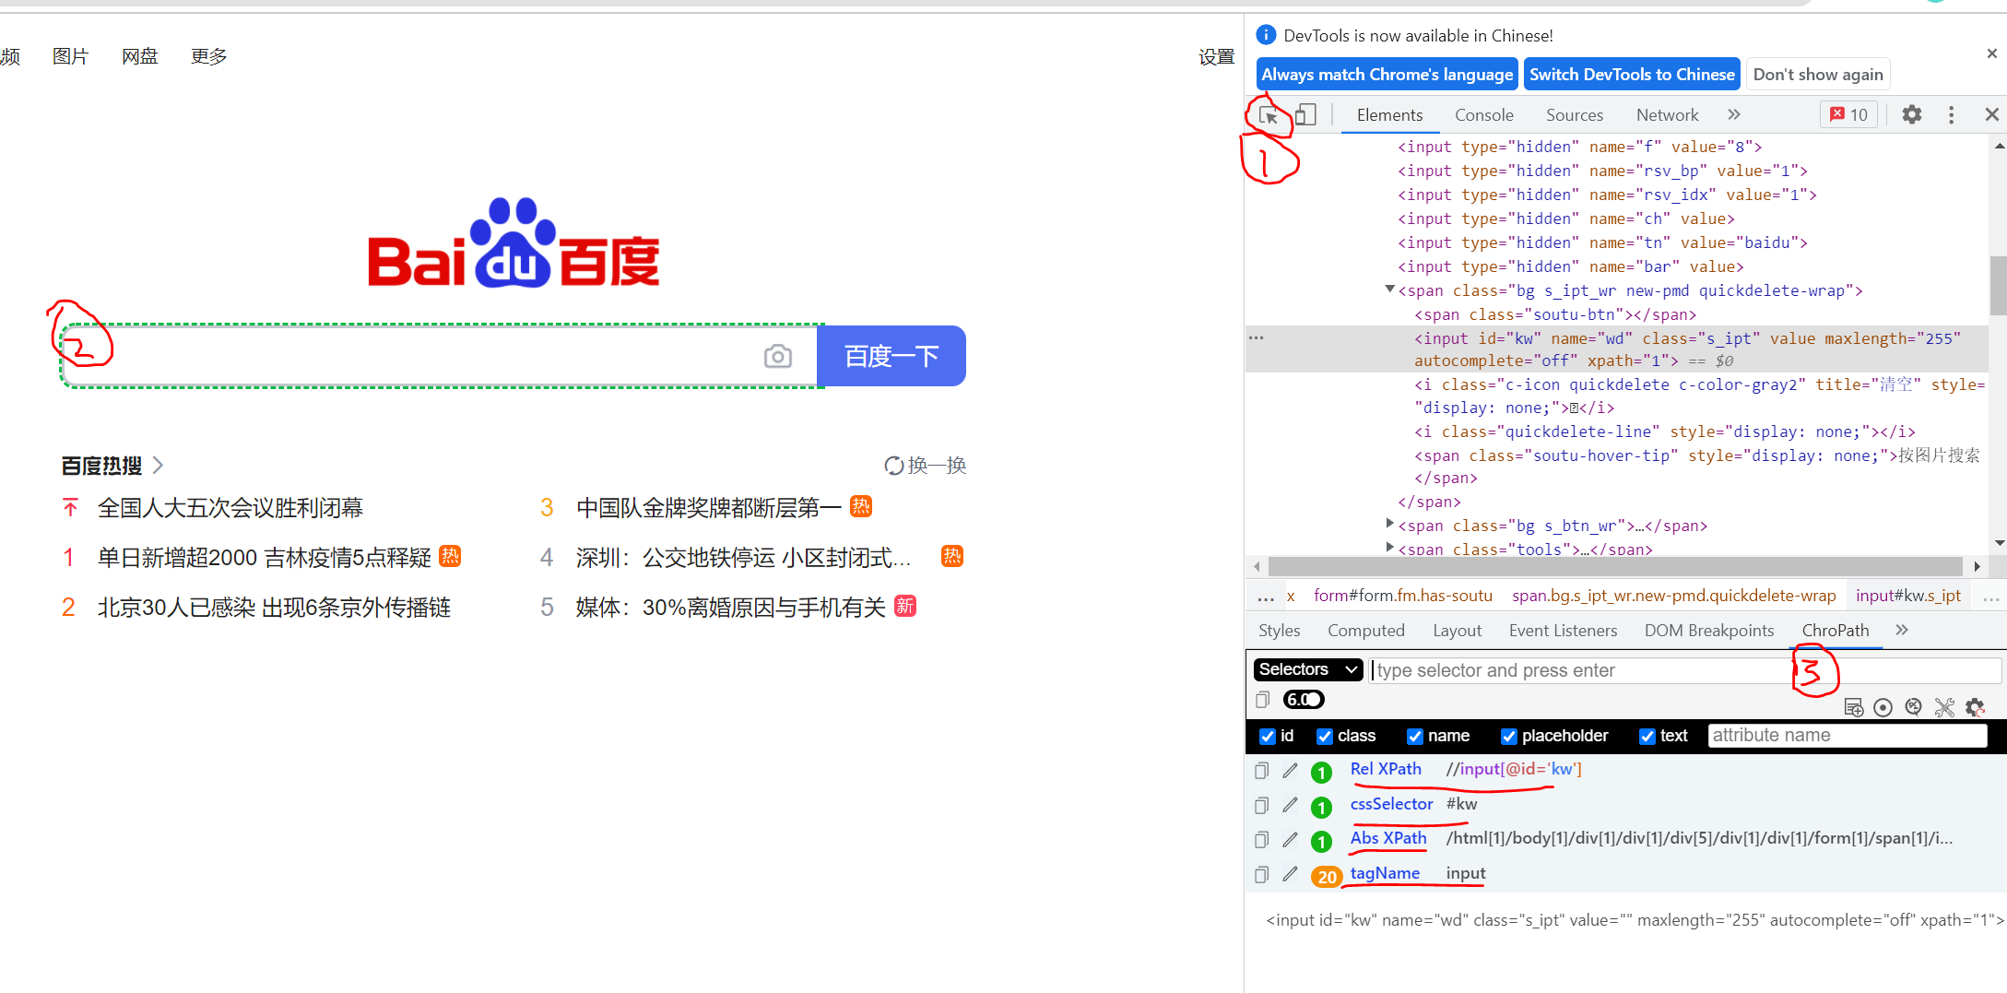Image resolution: width=2007 pixels, height=993 pixels.
Task: Click the 换一换 refresh icon
Action: point(893,466)
